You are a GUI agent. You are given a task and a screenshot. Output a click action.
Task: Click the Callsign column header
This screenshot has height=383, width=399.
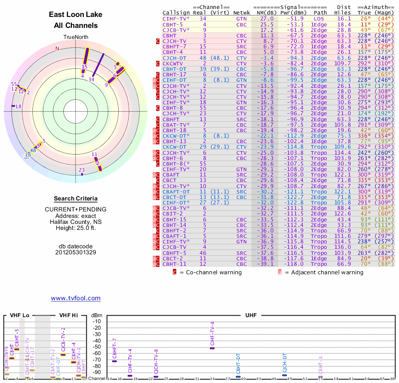tap(175, 12)
